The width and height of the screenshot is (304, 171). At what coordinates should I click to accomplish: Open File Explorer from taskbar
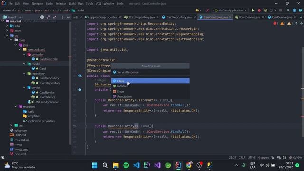coord(115,165)
